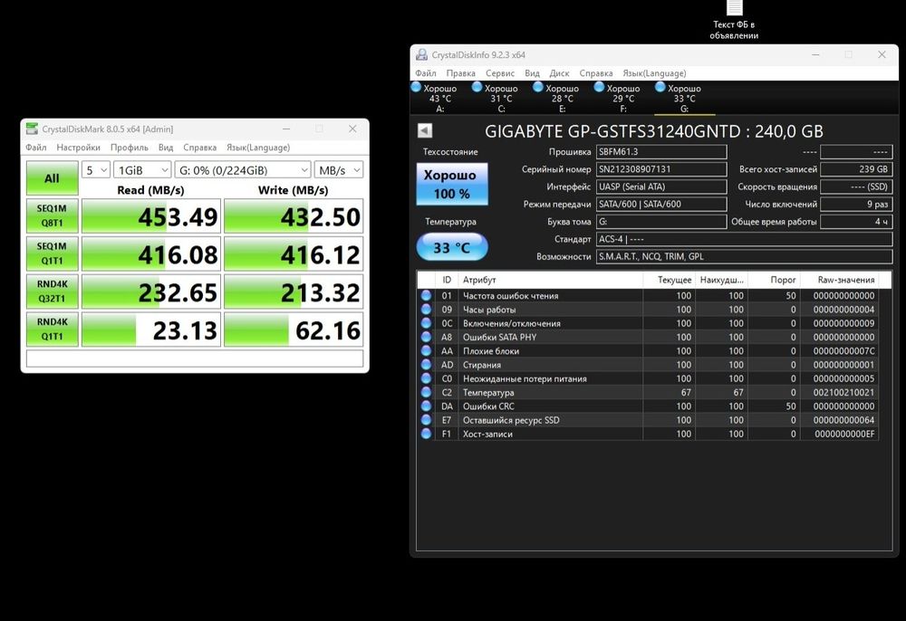Click the GIGABYTE GP-GSTFS31240GNTD disk title
This screenshot has height=621, width=906.
point(653,131)
